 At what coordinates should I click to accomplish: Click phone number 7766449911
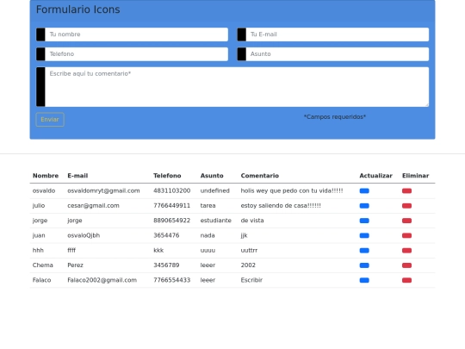click(171, 206)
